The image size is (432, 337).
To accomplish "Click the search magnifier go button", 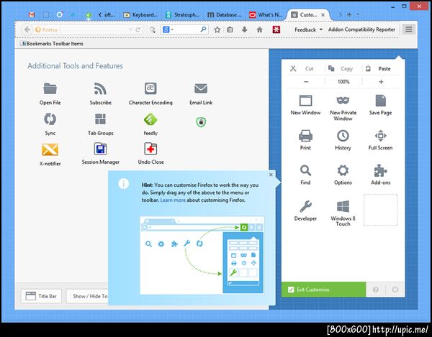I will pyautogui.click(x=203, y=29).
